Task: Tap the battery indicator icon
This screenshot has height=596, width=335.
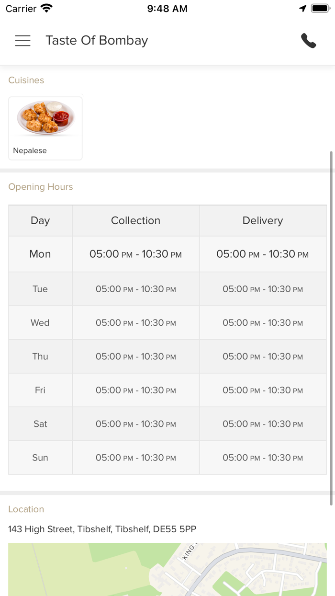Action: coord(320,9)
